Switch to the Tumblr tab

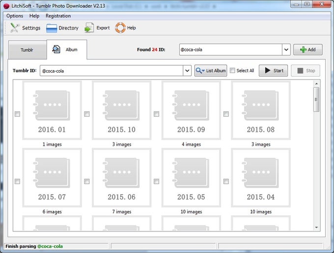(x=28, y=50)
